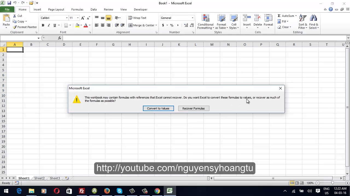Click the insert function fx icon
This screenshot has width=350, height=196.
(x=60, y=38)
